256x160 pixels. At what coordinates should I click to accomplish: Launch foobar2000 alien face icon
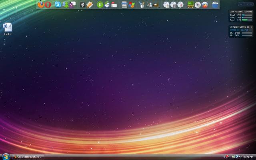(83, 5)
